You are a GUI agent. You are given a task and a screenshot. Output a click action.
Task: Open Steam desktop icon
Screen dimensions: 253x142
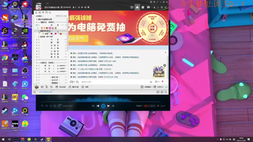coord(5,112)
